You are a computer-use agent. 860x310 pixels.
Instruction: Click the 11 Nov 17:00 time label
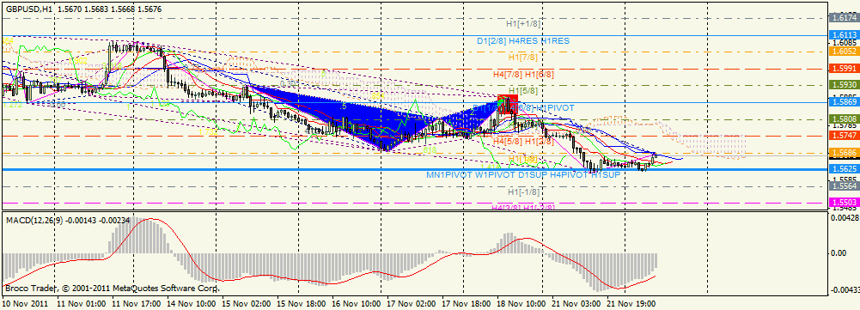pos(136,303)
